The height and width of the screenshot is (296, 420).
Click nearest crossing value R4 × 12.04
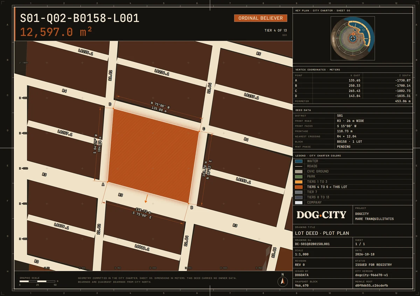pos(347,136)
